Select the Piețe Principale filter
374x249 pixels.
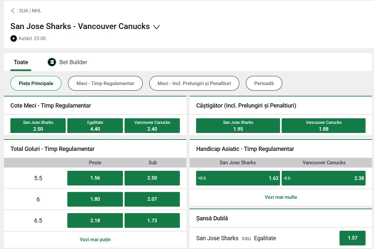pos(36,83)
